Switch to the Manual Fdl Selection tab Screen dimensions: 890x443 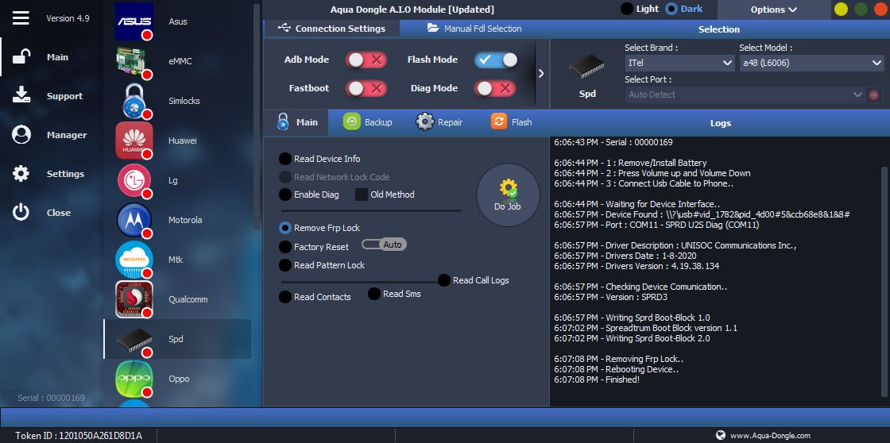474,29
